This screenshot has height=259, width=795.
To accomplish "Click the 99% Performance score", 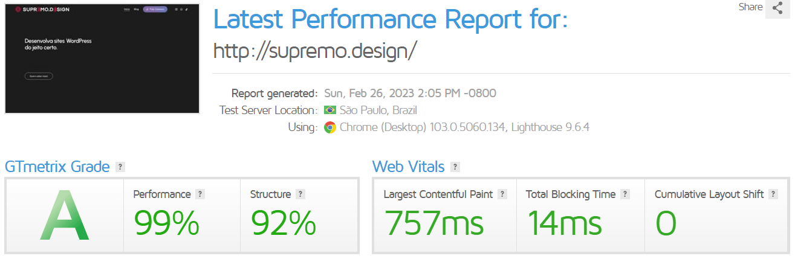I will (x=166, y=223).
